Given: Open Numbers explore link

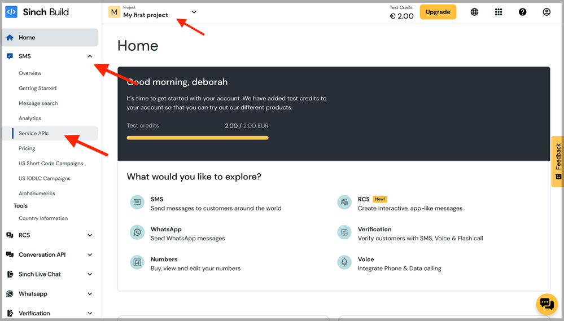Looking at the screenshot, I should (x=164, y=259).
